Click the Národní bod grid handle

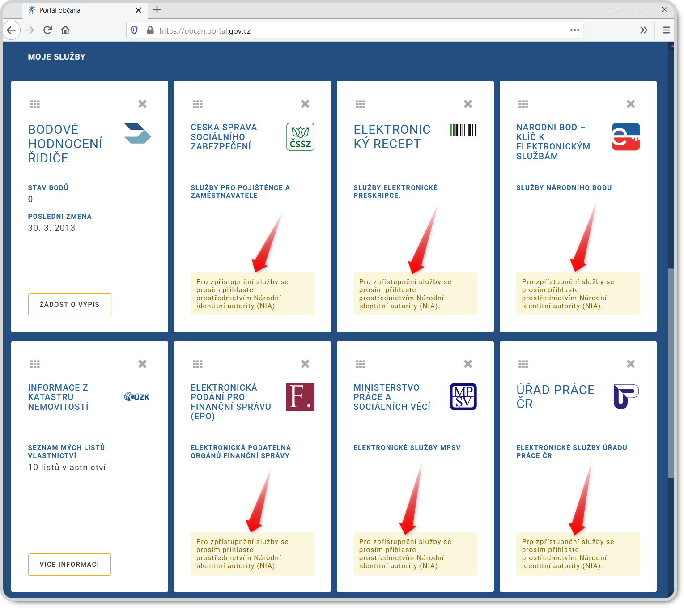[523, 104]
